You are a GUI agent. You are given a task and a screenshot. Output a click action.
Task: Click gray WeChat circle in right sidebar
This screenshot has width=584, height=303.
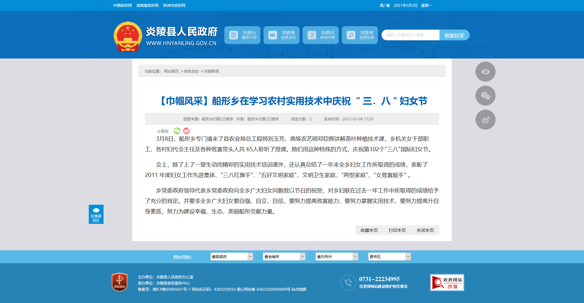485,96
